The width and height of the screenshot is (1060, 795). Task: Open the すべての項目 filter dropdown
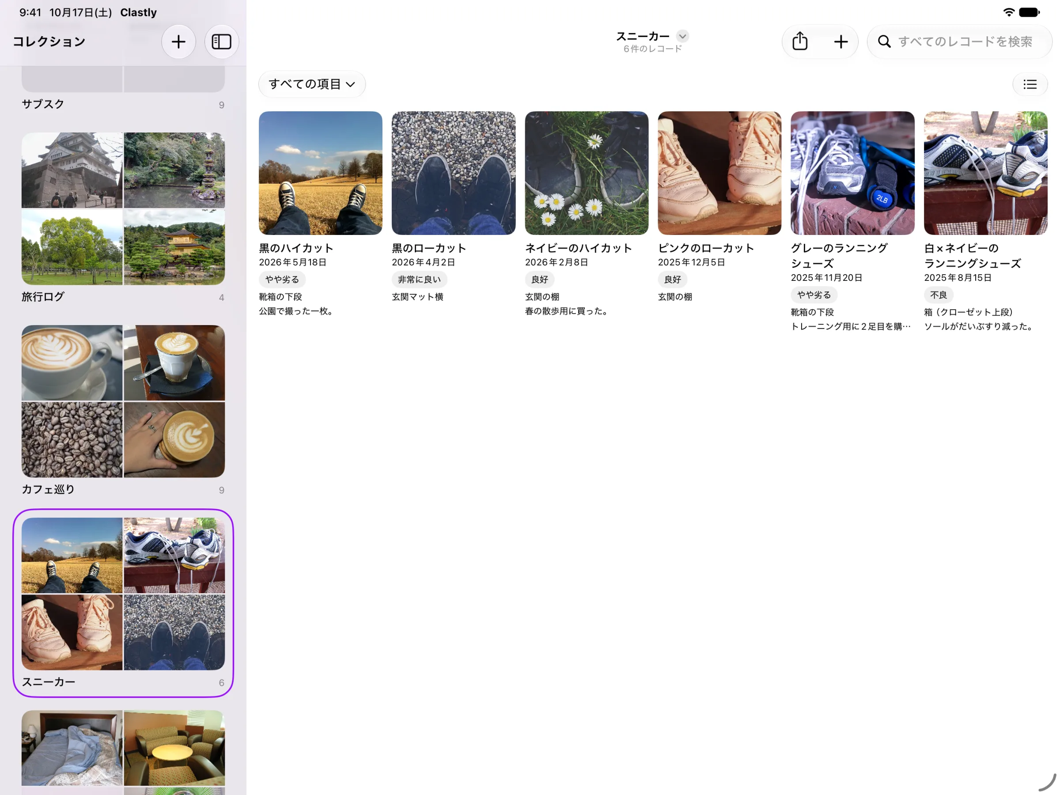point(312,84)
